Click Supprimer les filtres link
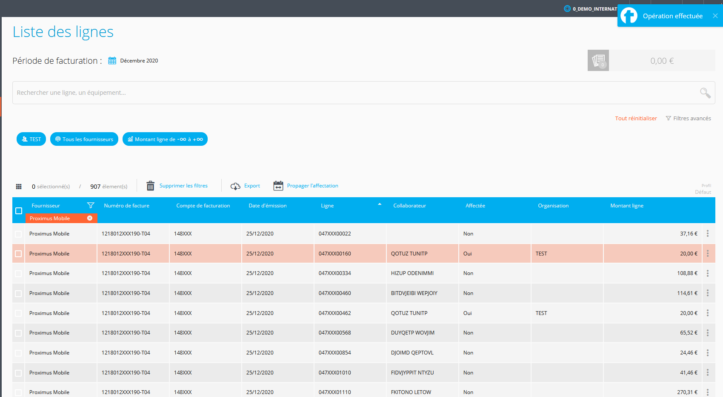The height and width of the screenshot is (397, 723). (183, 186)
